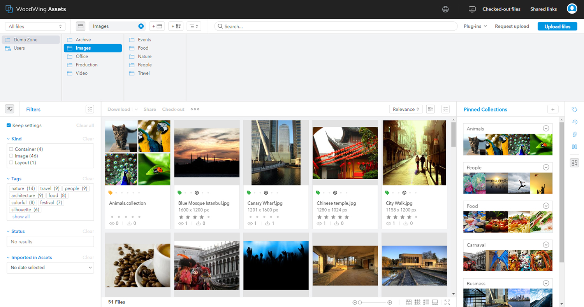This screenshot has height=307, width=584.
Task: Click the new folder icon button
Action: pyautogui.click(x=157, y=26)
